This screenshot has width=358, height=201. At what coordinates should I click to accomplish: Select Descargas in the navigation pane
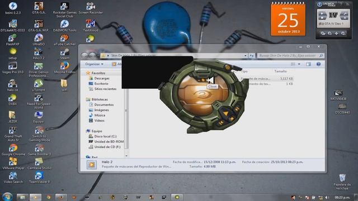pos(102,78)
